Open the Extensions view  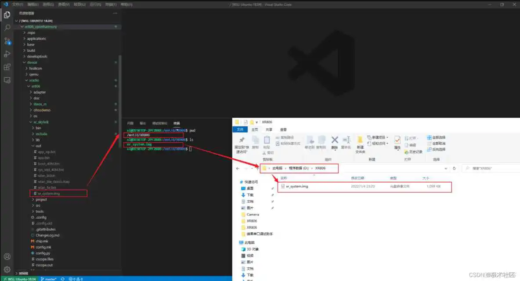(7, 67)
